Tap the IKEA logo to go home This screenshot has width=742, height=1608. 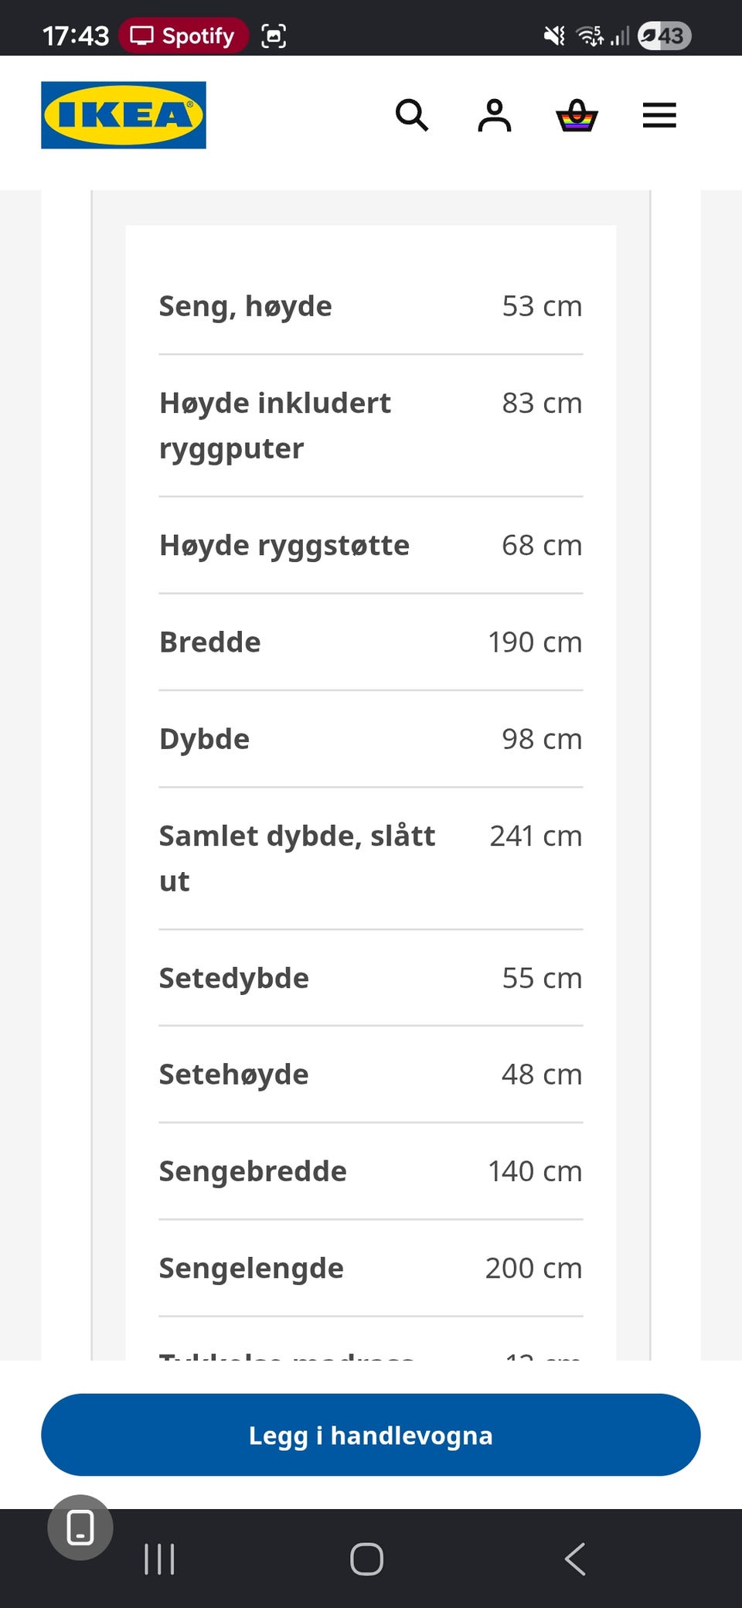tap(124, 115)
